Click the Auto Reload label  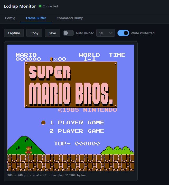click(85, 33)
